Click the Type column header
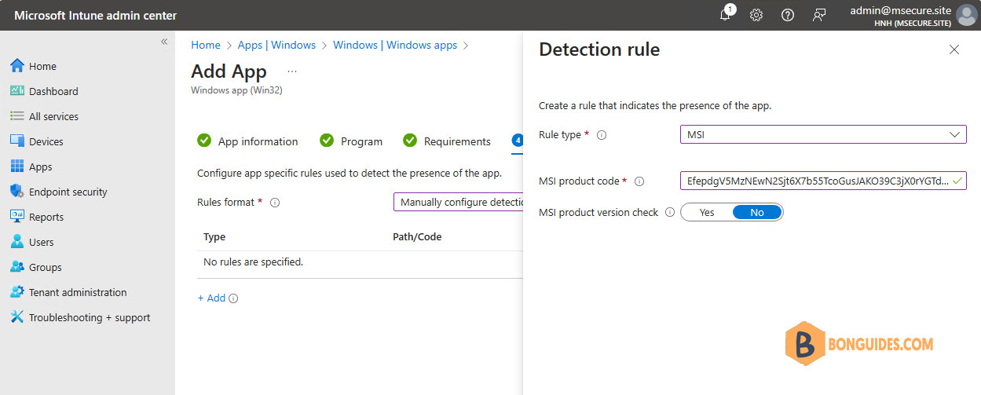 tap(214, 236)
